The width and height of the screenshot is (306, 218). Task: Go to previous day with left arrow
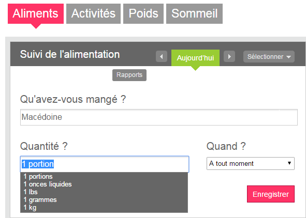click(162, 57)
